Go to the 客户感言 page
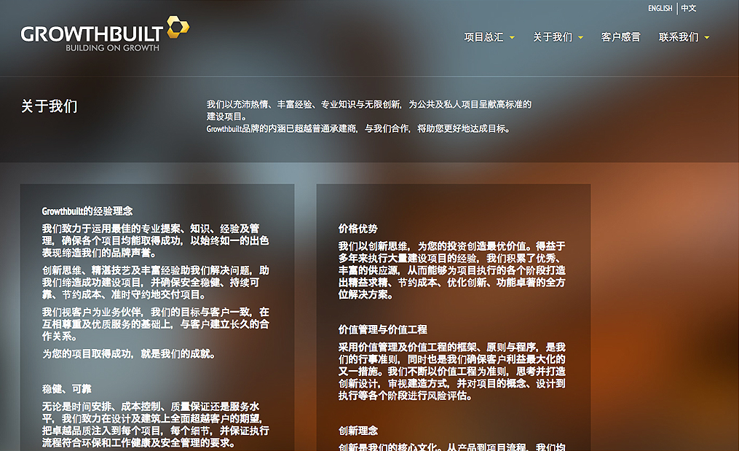 tap(620, 37)
